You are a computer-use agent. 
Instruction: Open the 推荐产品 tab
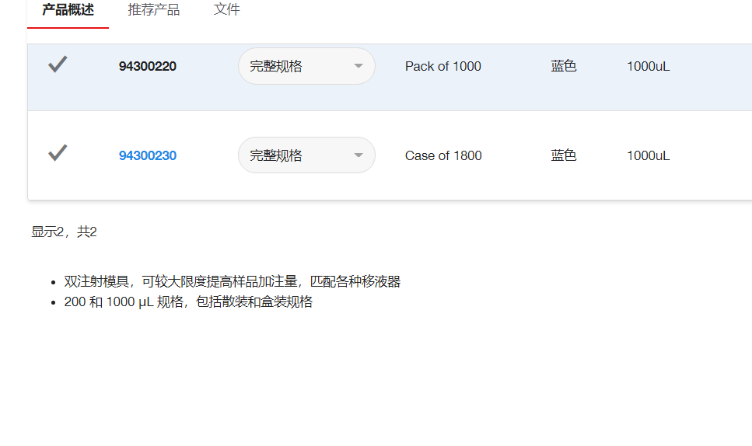[154, 10]
